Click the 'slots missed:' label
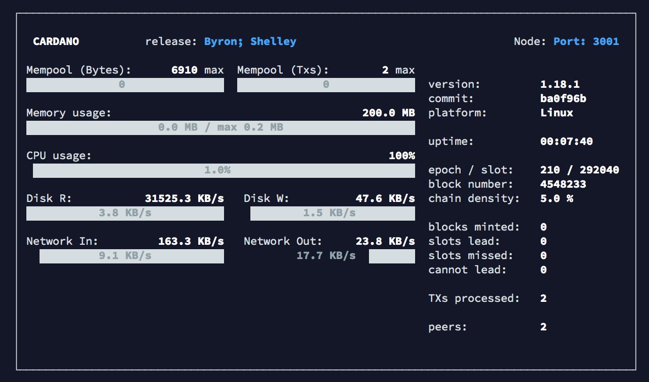This screenshot has width=649, height=382. 471,256
